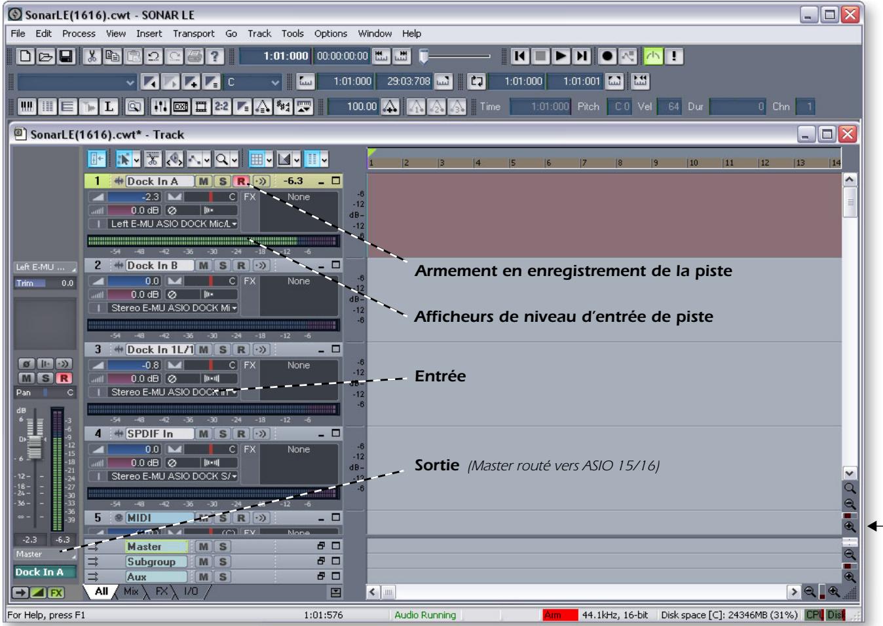Click measure 5 on the timeline ruler
Image resolution: width=883 pixels, height=626 pixels.
point(513,163)
